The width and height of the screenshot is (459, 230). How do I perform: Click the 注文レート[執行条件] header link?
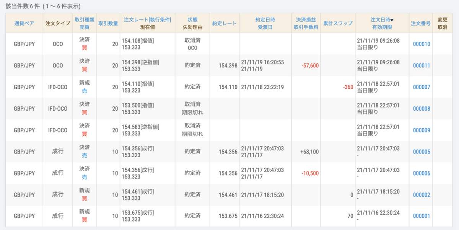coord(147,20)
